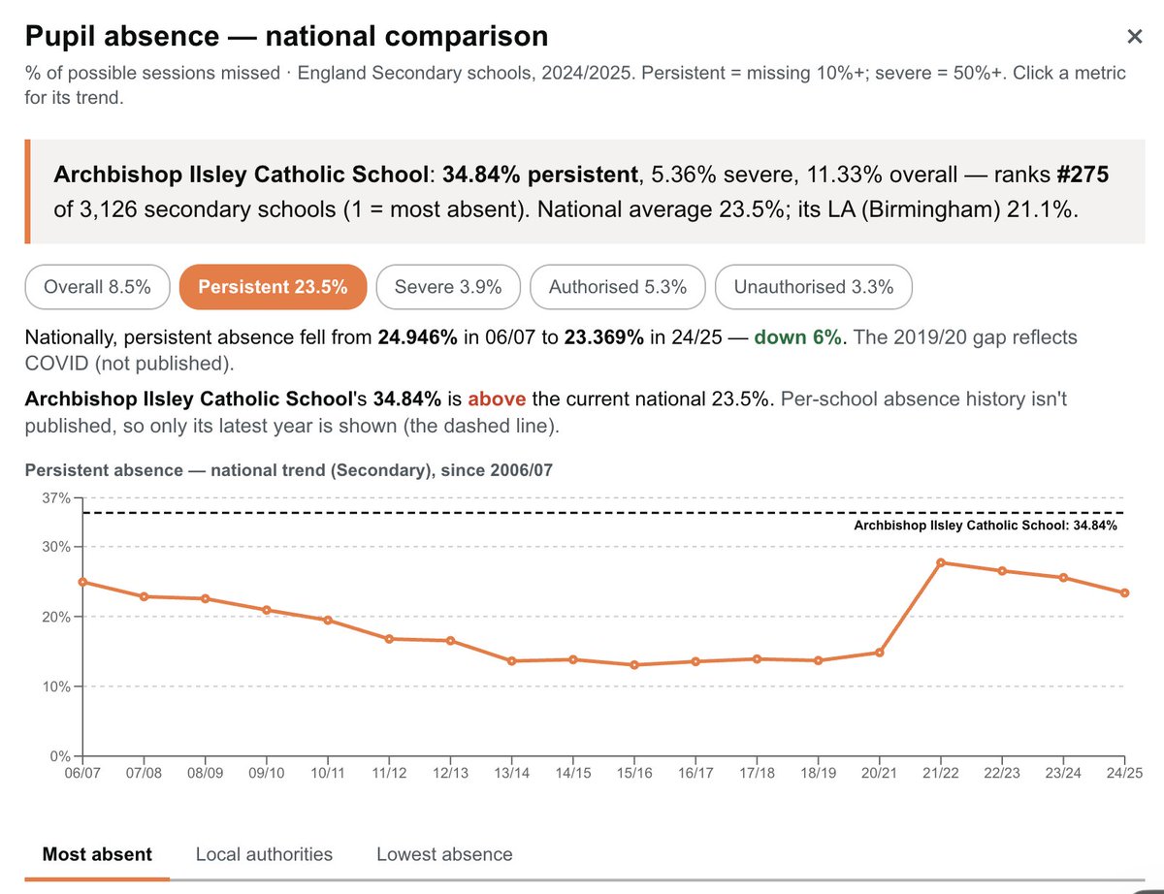This screenshot has width=1164, height=894.
Task: Click the 15/16 lowest data point
Action: pyautogui.click(x=634, y=665)
